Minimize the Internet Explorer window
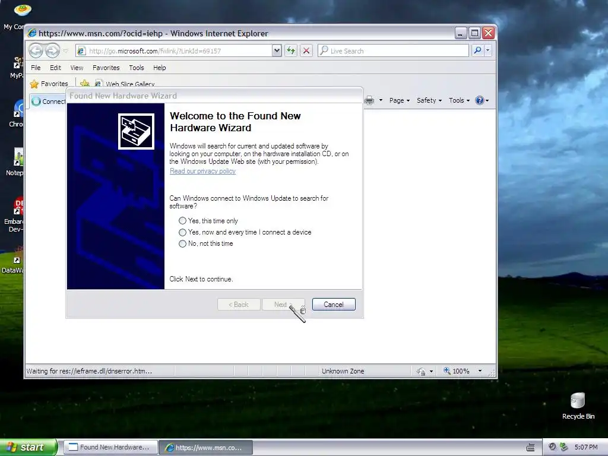This screenshot has height=456, width=608. pos(460,33)
